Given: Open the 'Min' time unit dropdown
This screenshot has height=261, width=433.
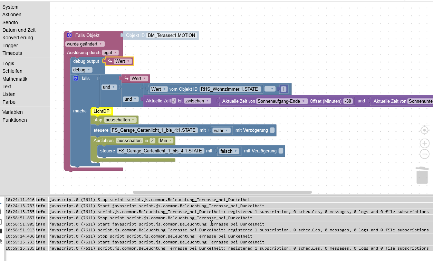Looking at the screenshot, I should (166, 141).
